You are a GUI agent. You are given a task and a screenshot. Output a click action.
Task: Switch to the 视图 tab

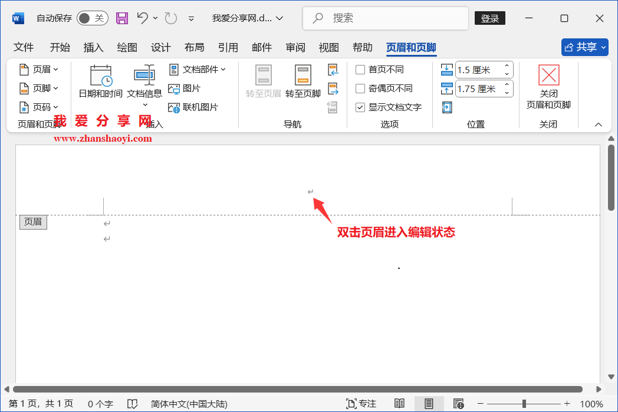click(x=328, y=47)
